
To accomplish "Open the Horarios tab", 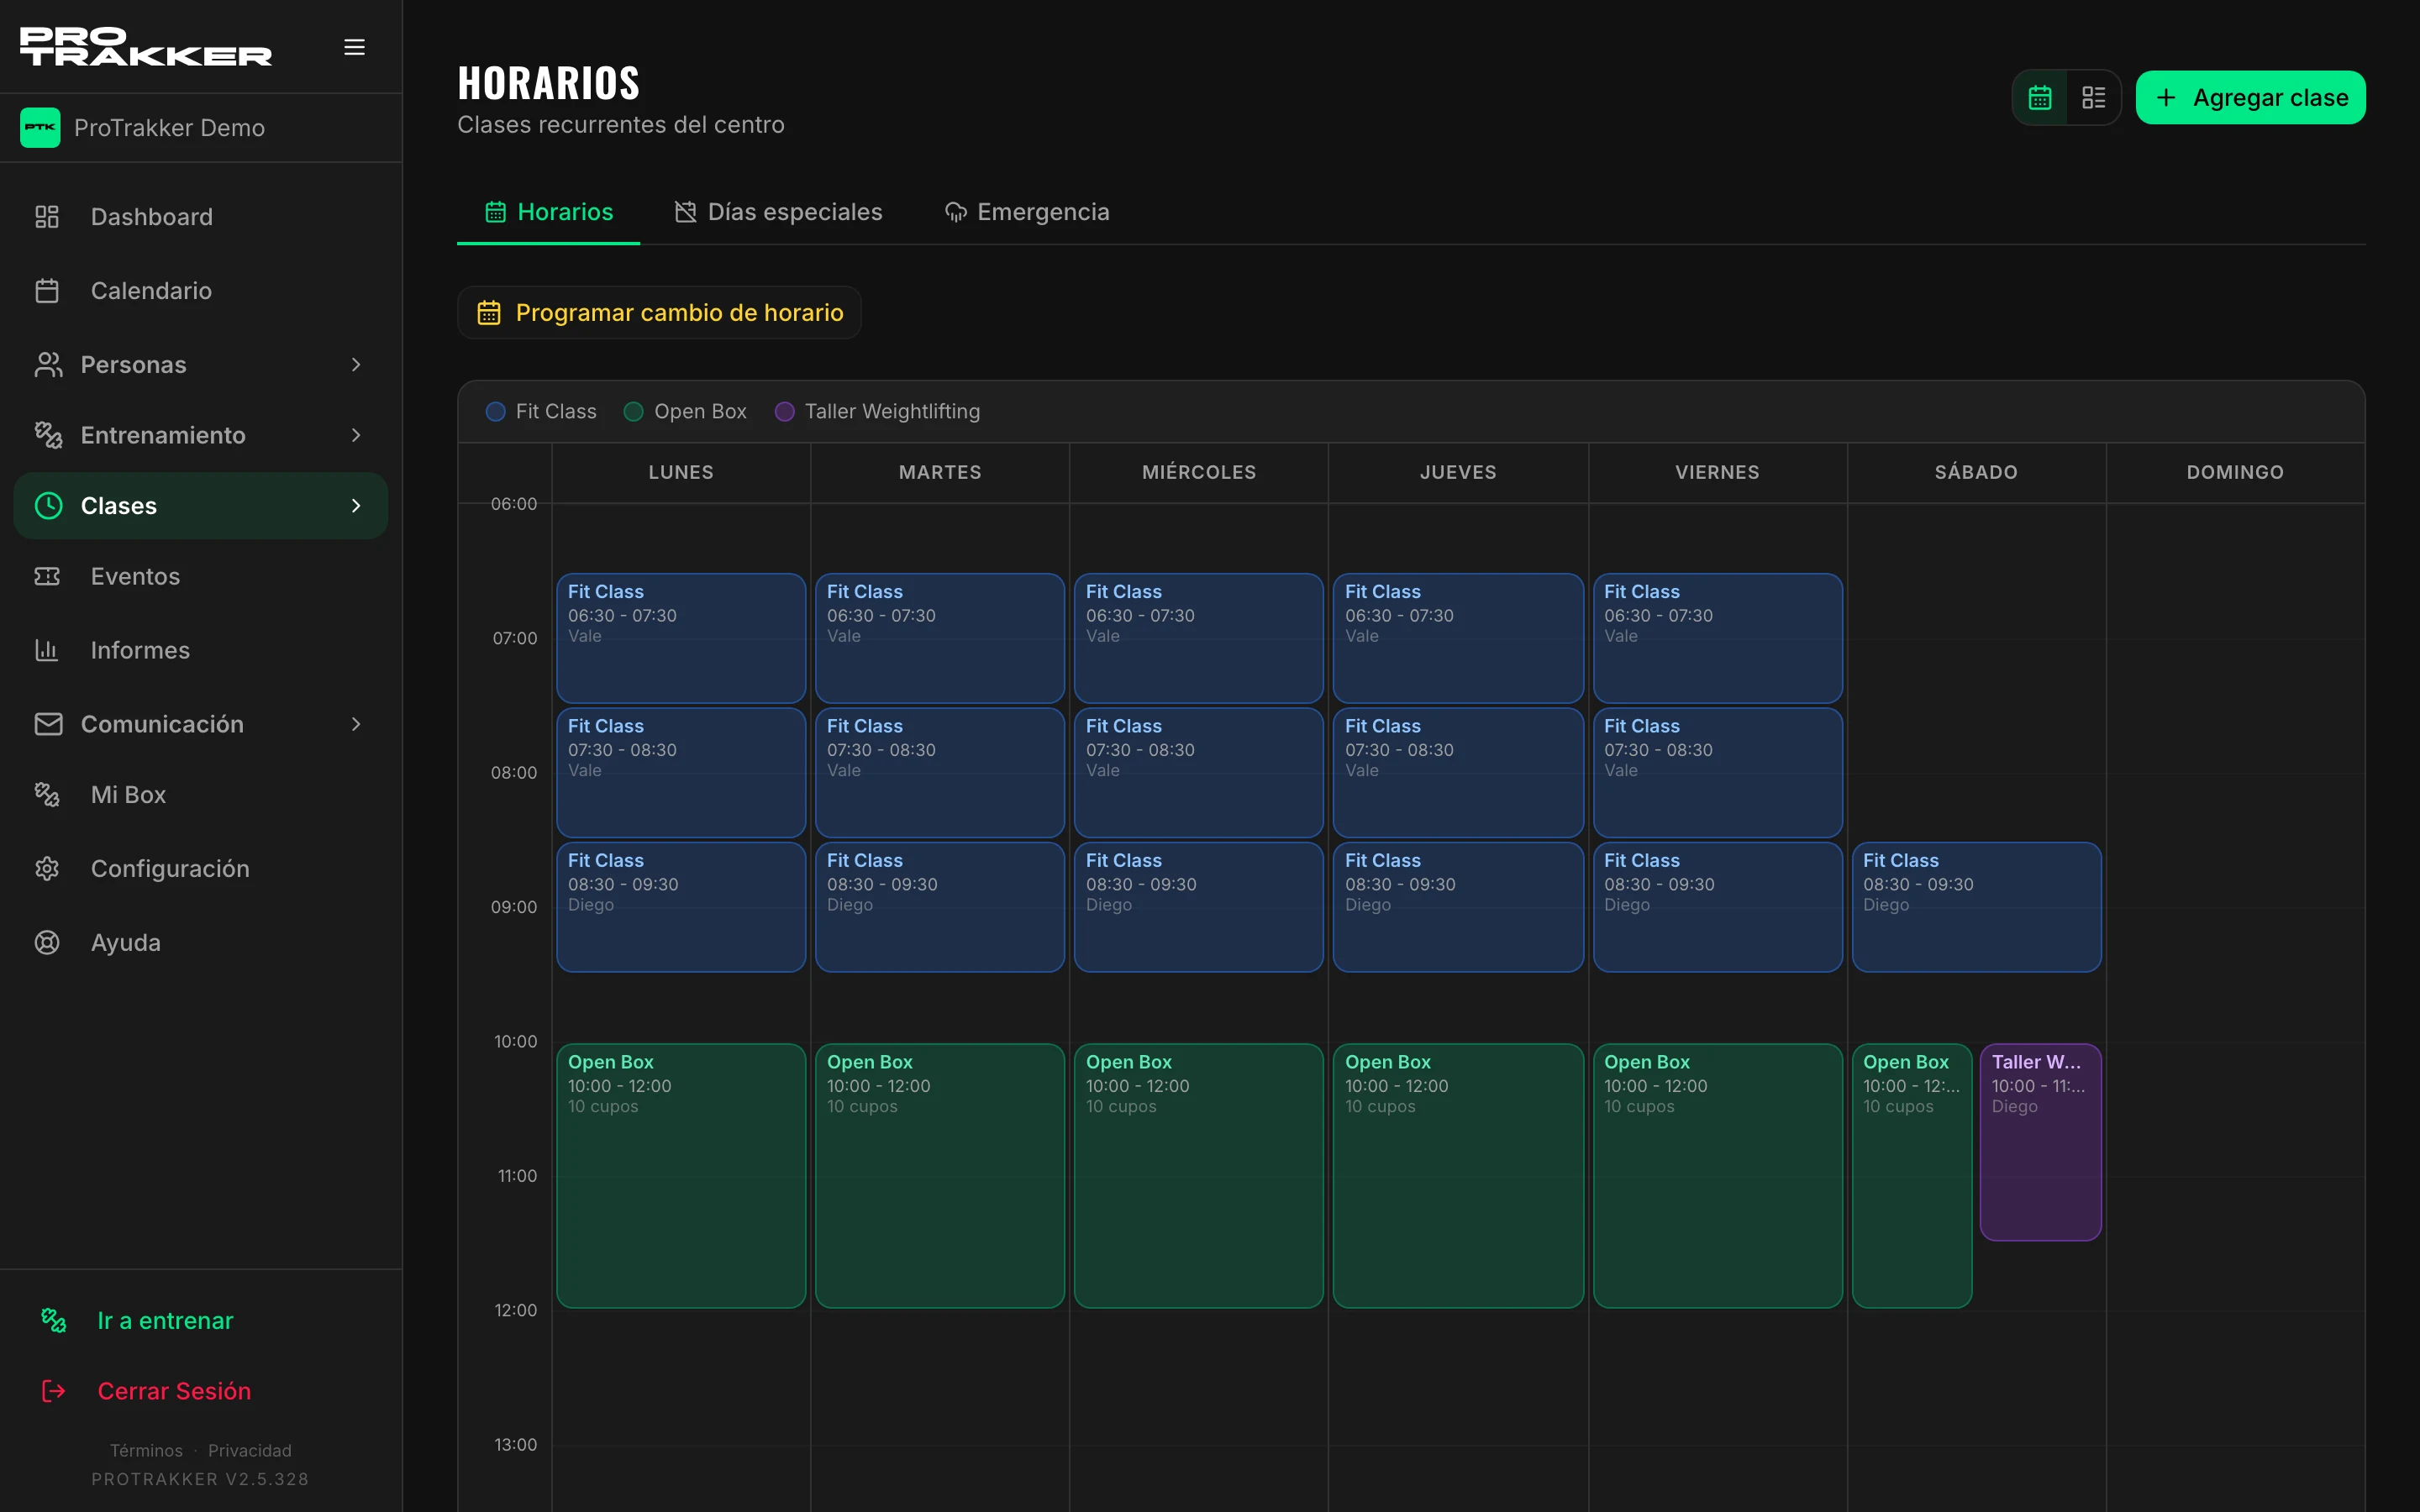I will tap(548, 212).
